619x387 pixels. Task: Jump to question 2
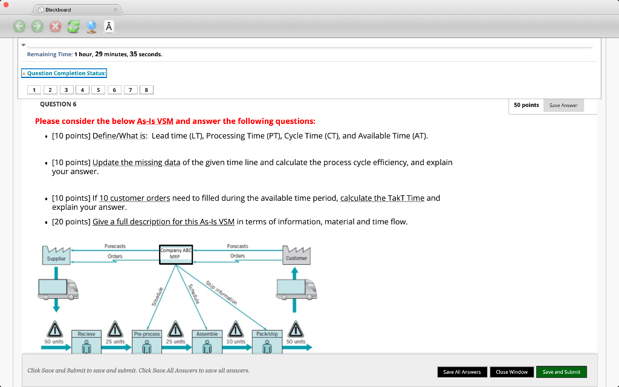click(x=50, y=90)
